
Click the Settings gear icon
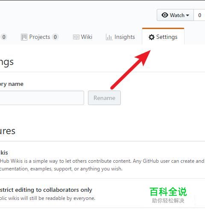pyautogui.click(x=151, y=37)
